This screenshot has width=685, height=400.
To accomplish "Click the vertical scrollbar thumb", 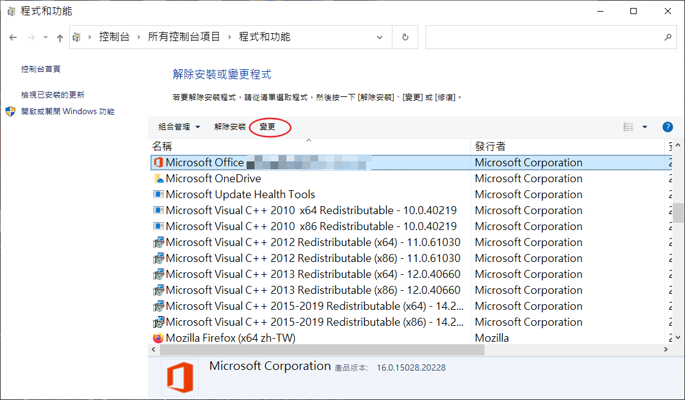I will (x=678, y=213).
